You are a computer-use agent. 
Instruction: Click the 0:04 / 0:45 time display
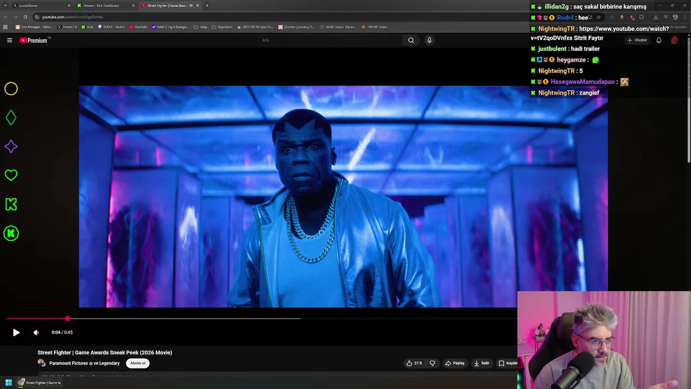point(62,332)
